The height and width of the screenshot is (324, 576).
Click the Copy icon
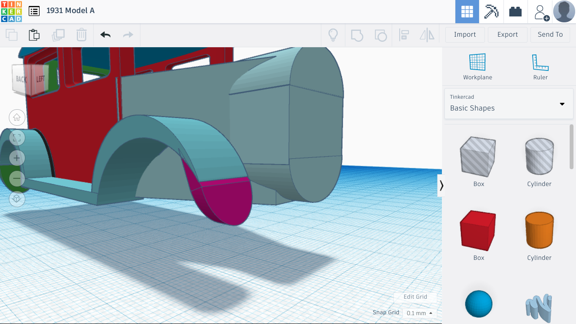click(x=11, y=35)
